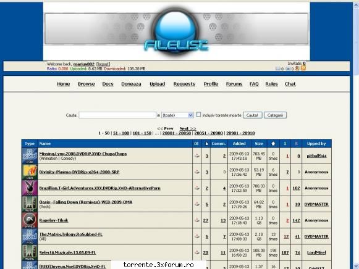Download Selectii.Muzicale via DL icon
This screenshot has width=359, height=269.
coord(197,252)
